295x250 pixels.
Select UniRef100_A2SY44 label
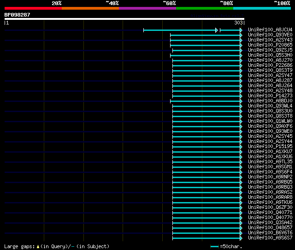point(270,142)
